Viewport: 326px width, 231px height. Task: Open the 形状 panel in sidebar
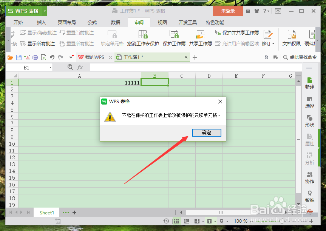coord(309,121)
